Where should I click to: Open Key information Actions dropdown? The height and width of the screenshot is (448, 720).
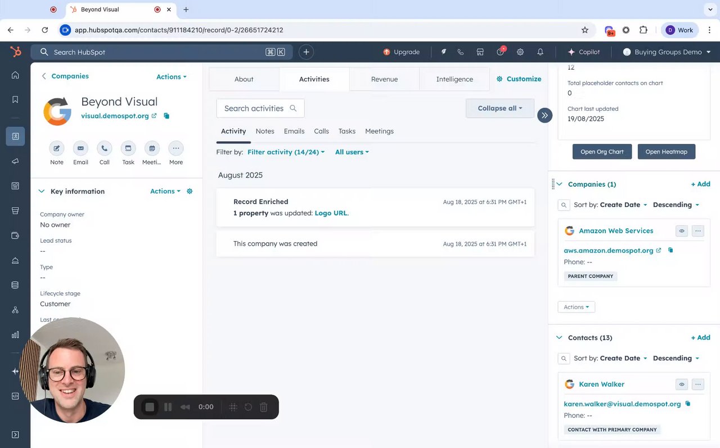tap(165, 191)
